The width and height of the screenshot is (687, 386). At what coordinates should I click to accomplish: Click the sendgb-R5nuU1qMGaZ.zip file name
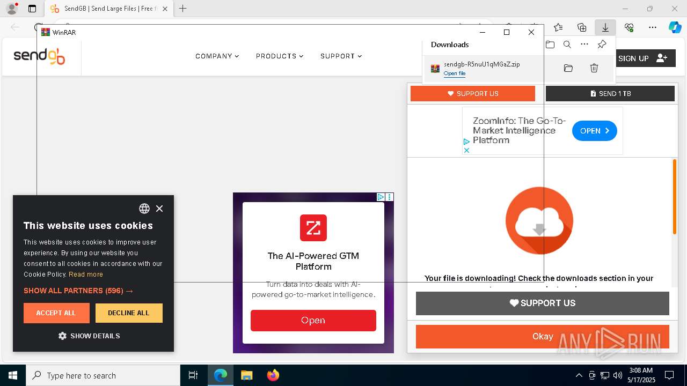pos(481,64)
